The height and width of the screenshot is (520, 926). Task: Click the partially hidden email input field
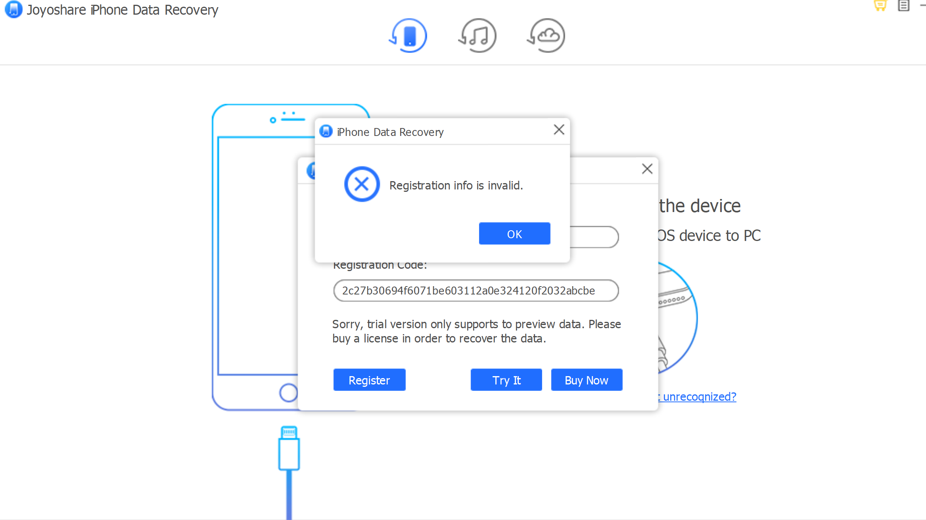pyautogui.click(x=594, y=237)
